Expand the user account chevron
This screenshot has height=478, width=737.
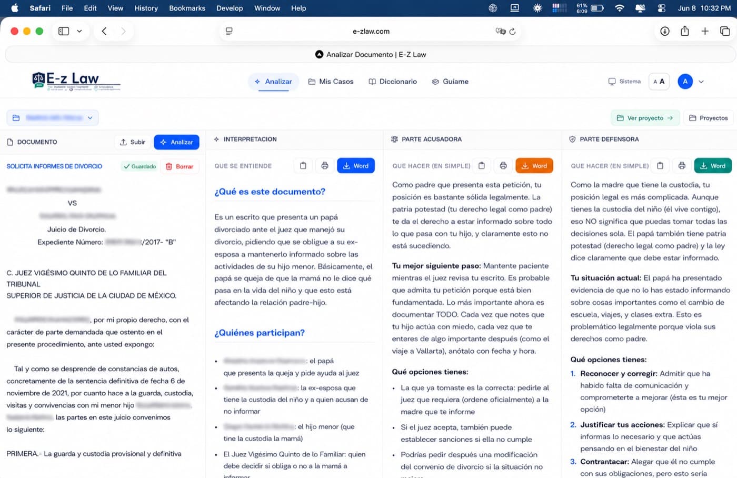(701, 82)
